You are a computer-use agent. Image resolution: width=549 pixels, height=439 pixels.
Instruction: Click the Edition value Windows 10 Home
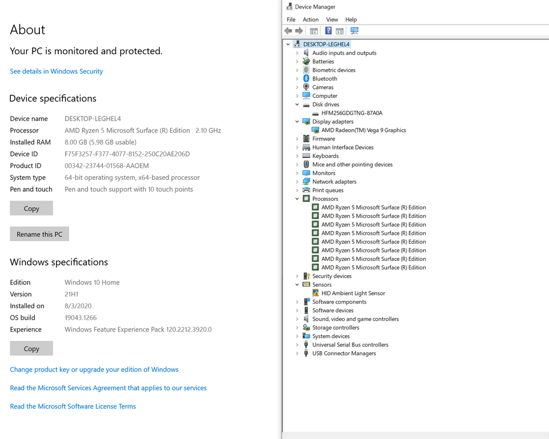(x=92, y=282)
